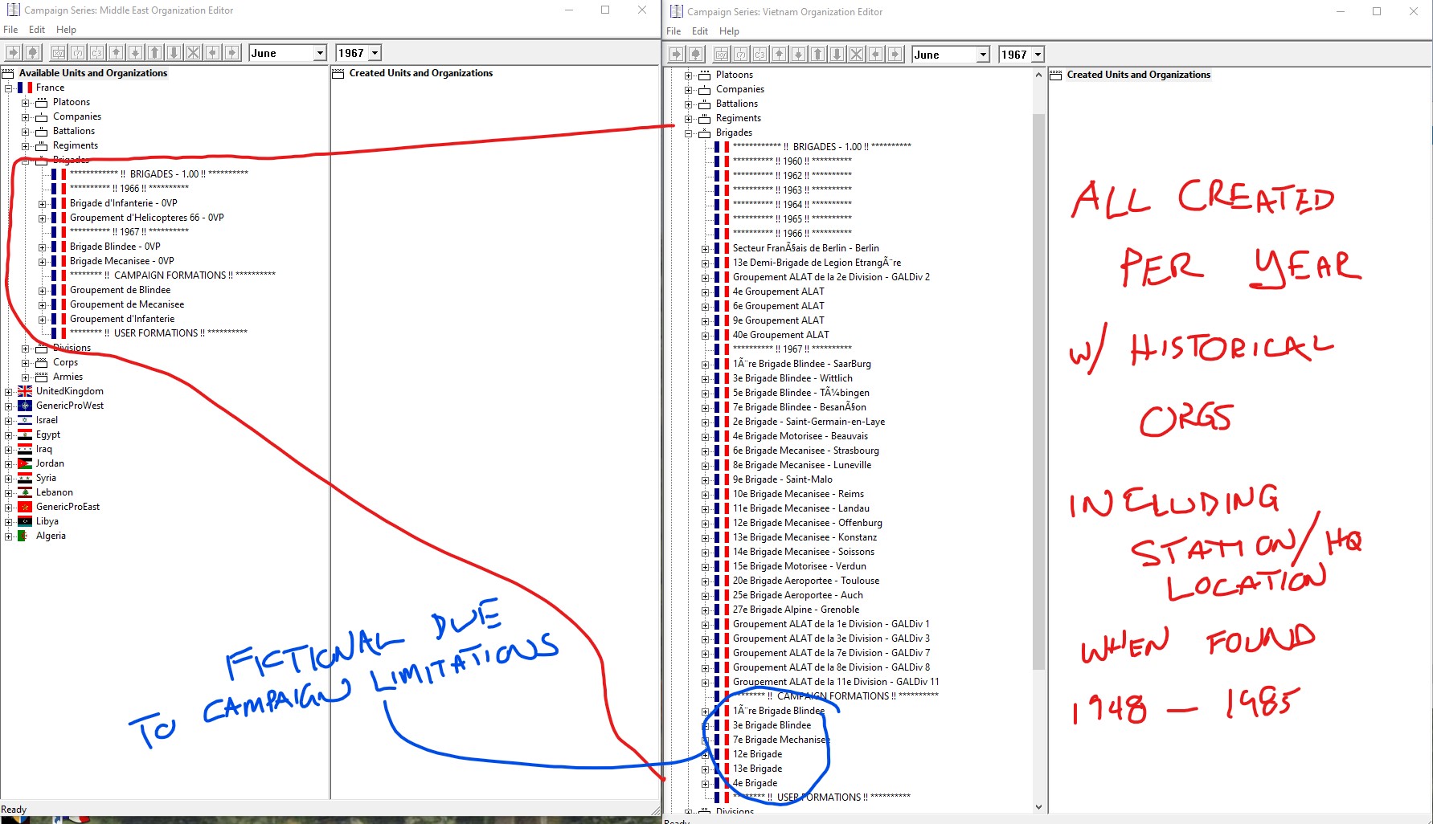Select GenericProWest in nations tree
The height and width of the screenshot is (824, 1433).
click(x=70, y=406)
